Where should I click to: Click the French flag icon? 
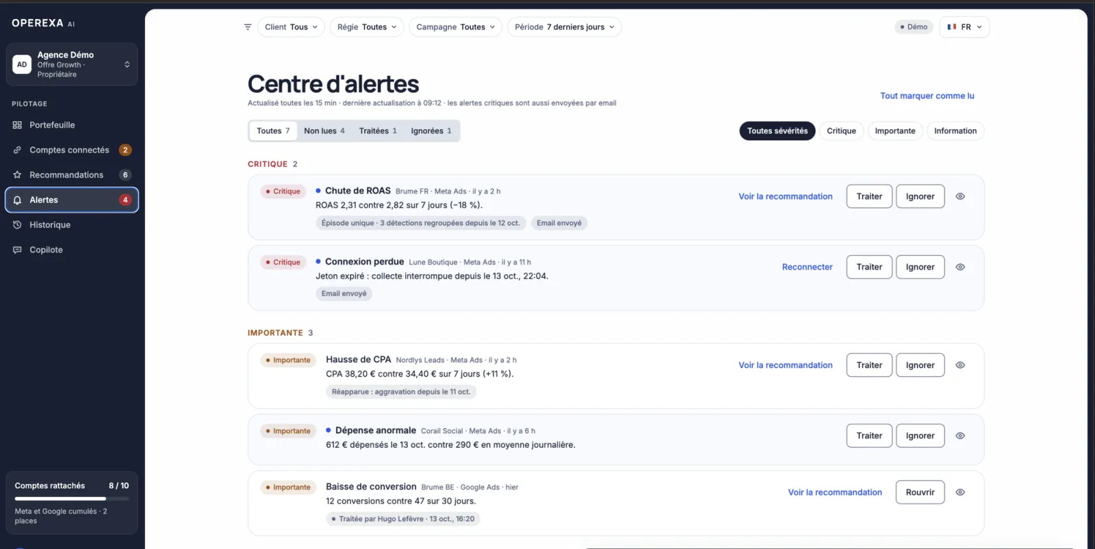pyautogui.click(x=952, y=27)
